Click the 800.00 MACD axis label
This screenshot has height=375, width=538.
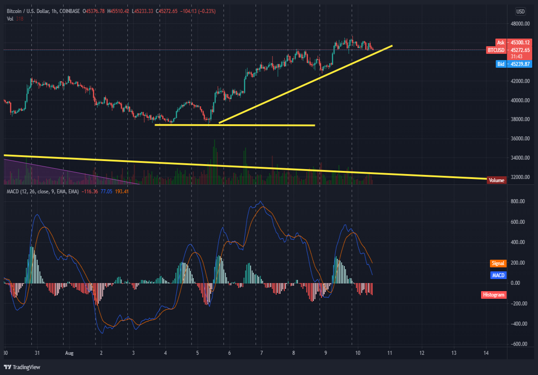[x=517, y=201]
